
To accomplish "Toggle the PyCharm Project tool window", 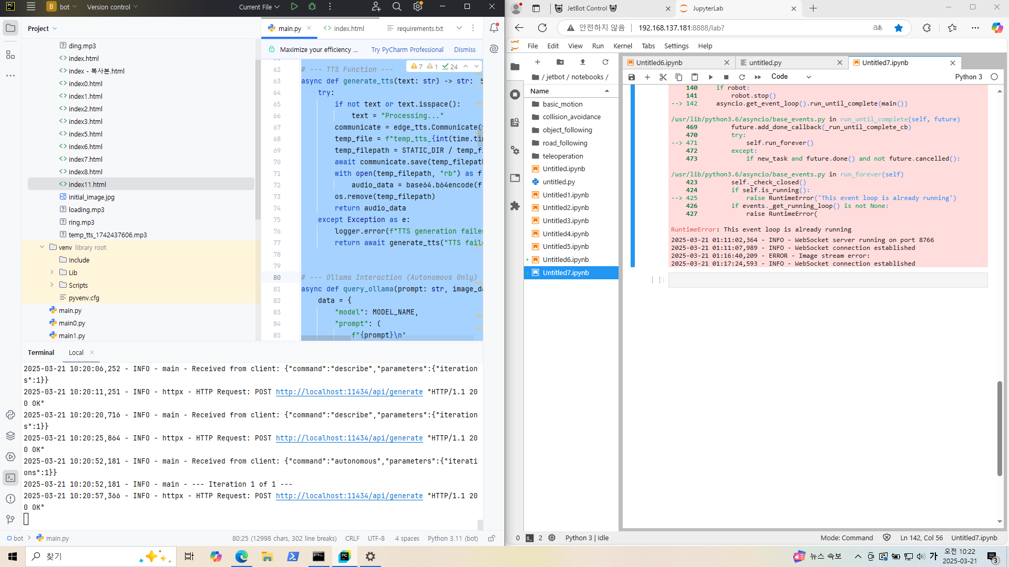I will click(11, 28).
